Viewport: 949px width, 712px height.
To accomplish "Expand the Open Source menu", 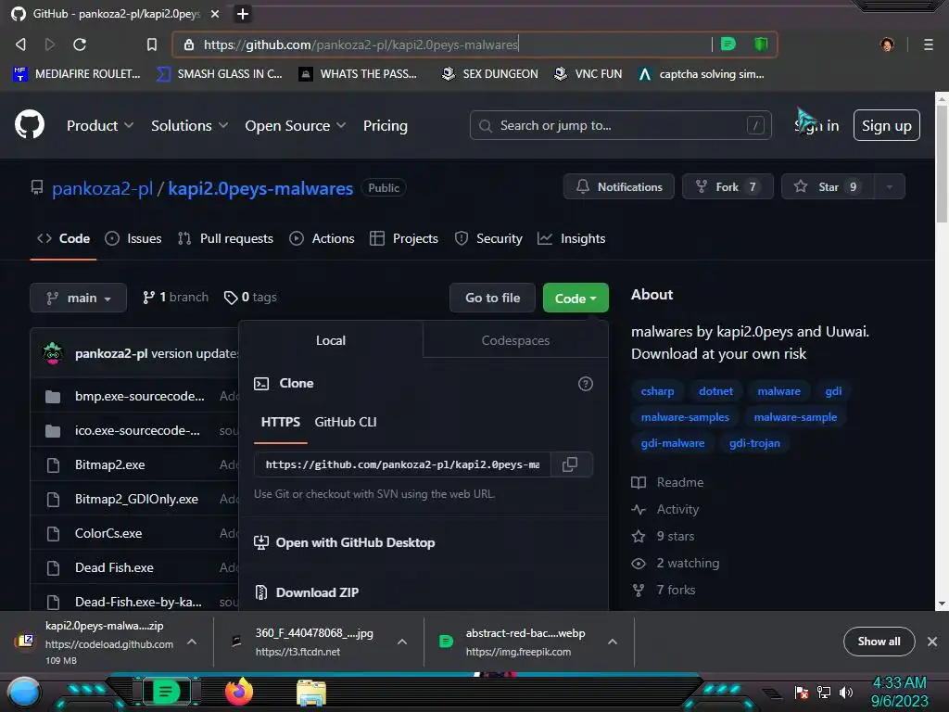I will (x=296, y=125).
